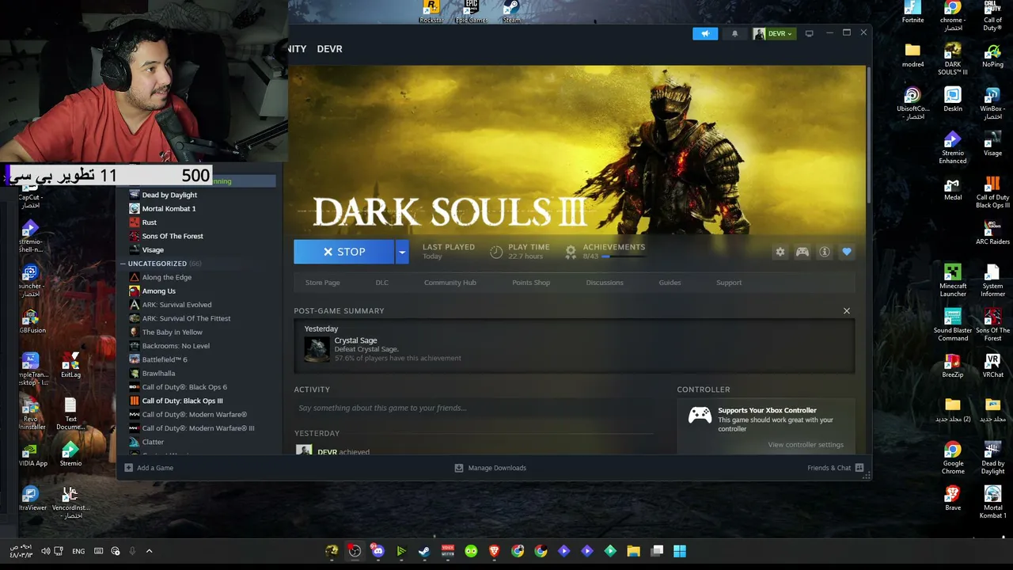The width and height of the screenshot is (1013, 570).
Task: Open Dark Souls III manage settings gear
Action: [780, 252]
